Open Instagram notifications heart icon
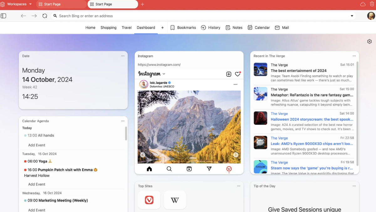 pyautogui.click(x=238, y=74)
